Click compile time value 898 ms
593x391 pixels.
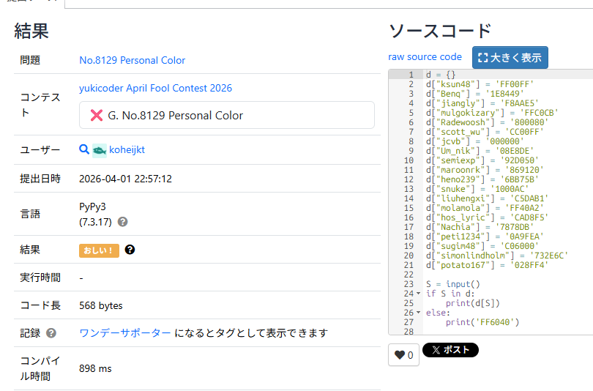pos(95,368)
